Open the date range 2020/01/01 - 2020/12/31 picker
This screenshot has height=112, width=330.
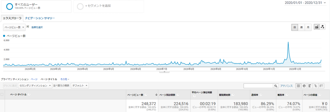click(306, 3)
